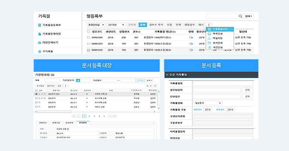Click the 기록물철등록부 sidebar icon
The width and height of the screenshot is (289, 151).
coord(39,25)
